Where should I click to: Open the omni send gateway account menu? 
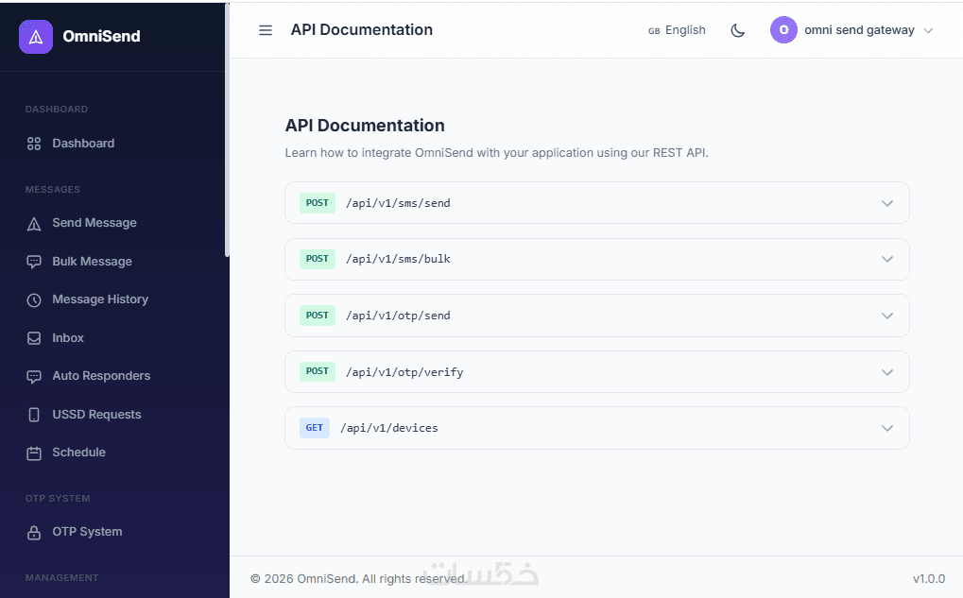(851, 30)
